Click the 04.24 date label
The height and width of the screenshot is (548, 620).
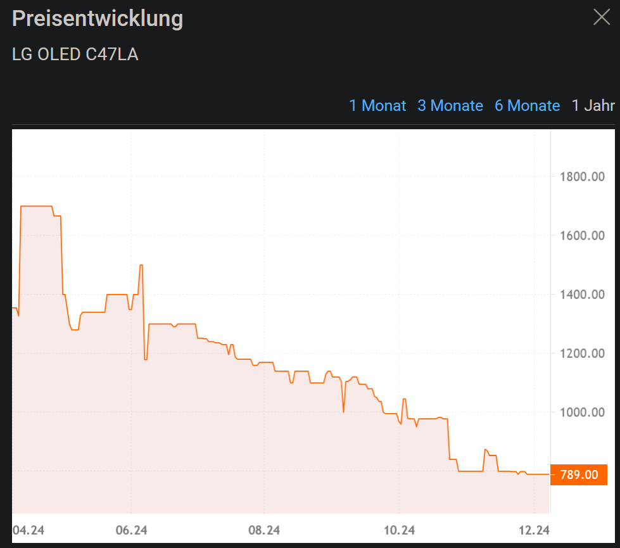pyautogui.click(x=28, y=530)
